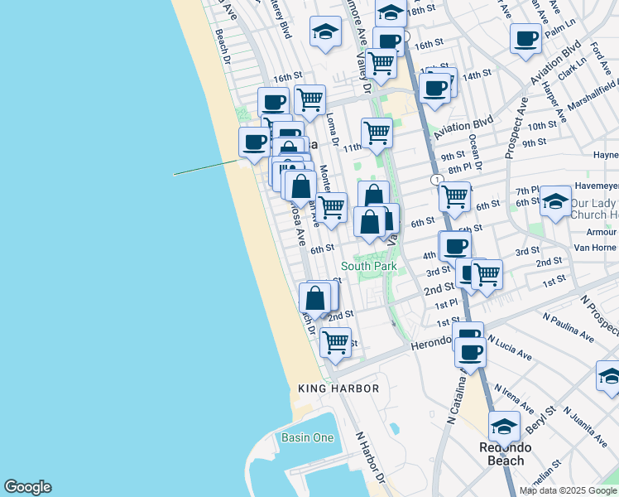Select the school marker above Redondo Beach label
The width and height of the screenshot is (619, 497).
[504, 427]
